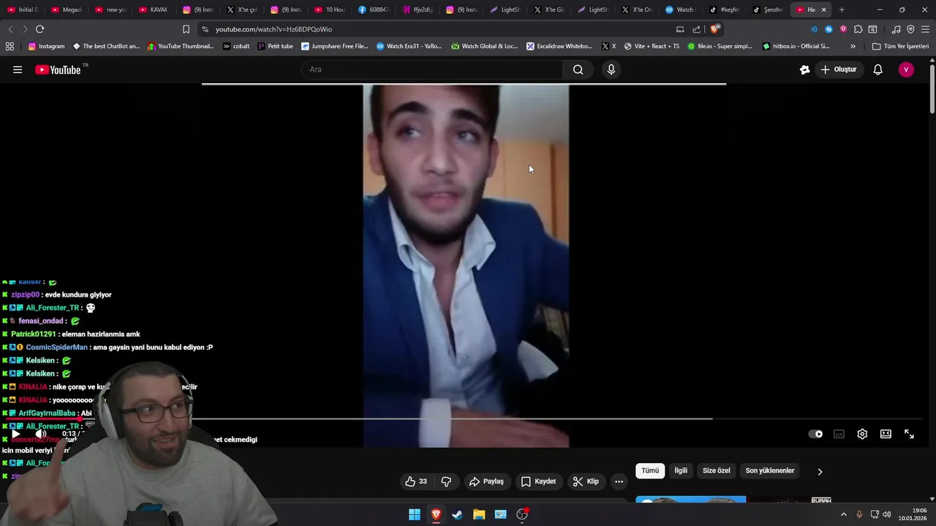Like the video with 33 likes
Image resolution: width=936 pixels, height=526 pixels.
(x=416, y=481)
